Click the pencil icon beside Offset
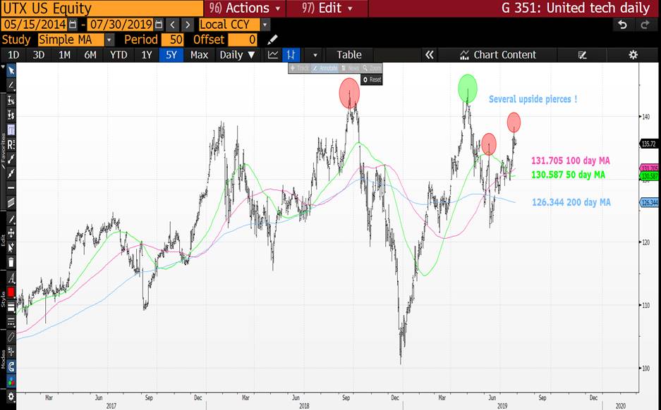The width and height of the screenshot is (661, 410). point(272,39)
